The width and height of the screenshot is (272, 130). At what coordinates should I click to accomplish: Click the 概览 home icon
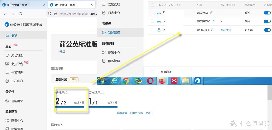point(7,36)
